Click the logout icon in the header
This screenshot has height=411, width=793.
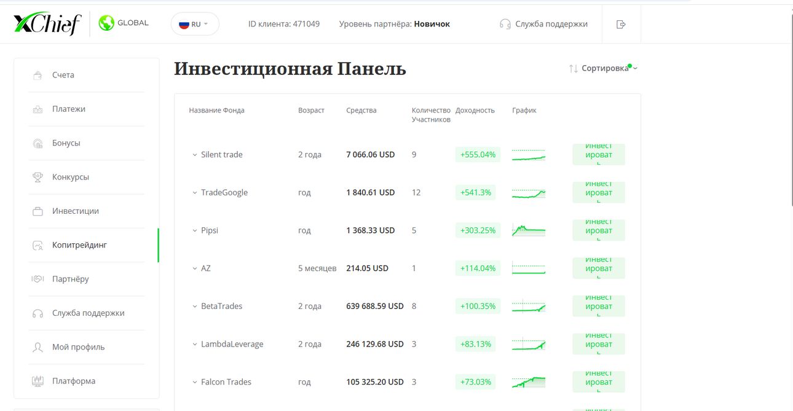(x=621, y=24)
